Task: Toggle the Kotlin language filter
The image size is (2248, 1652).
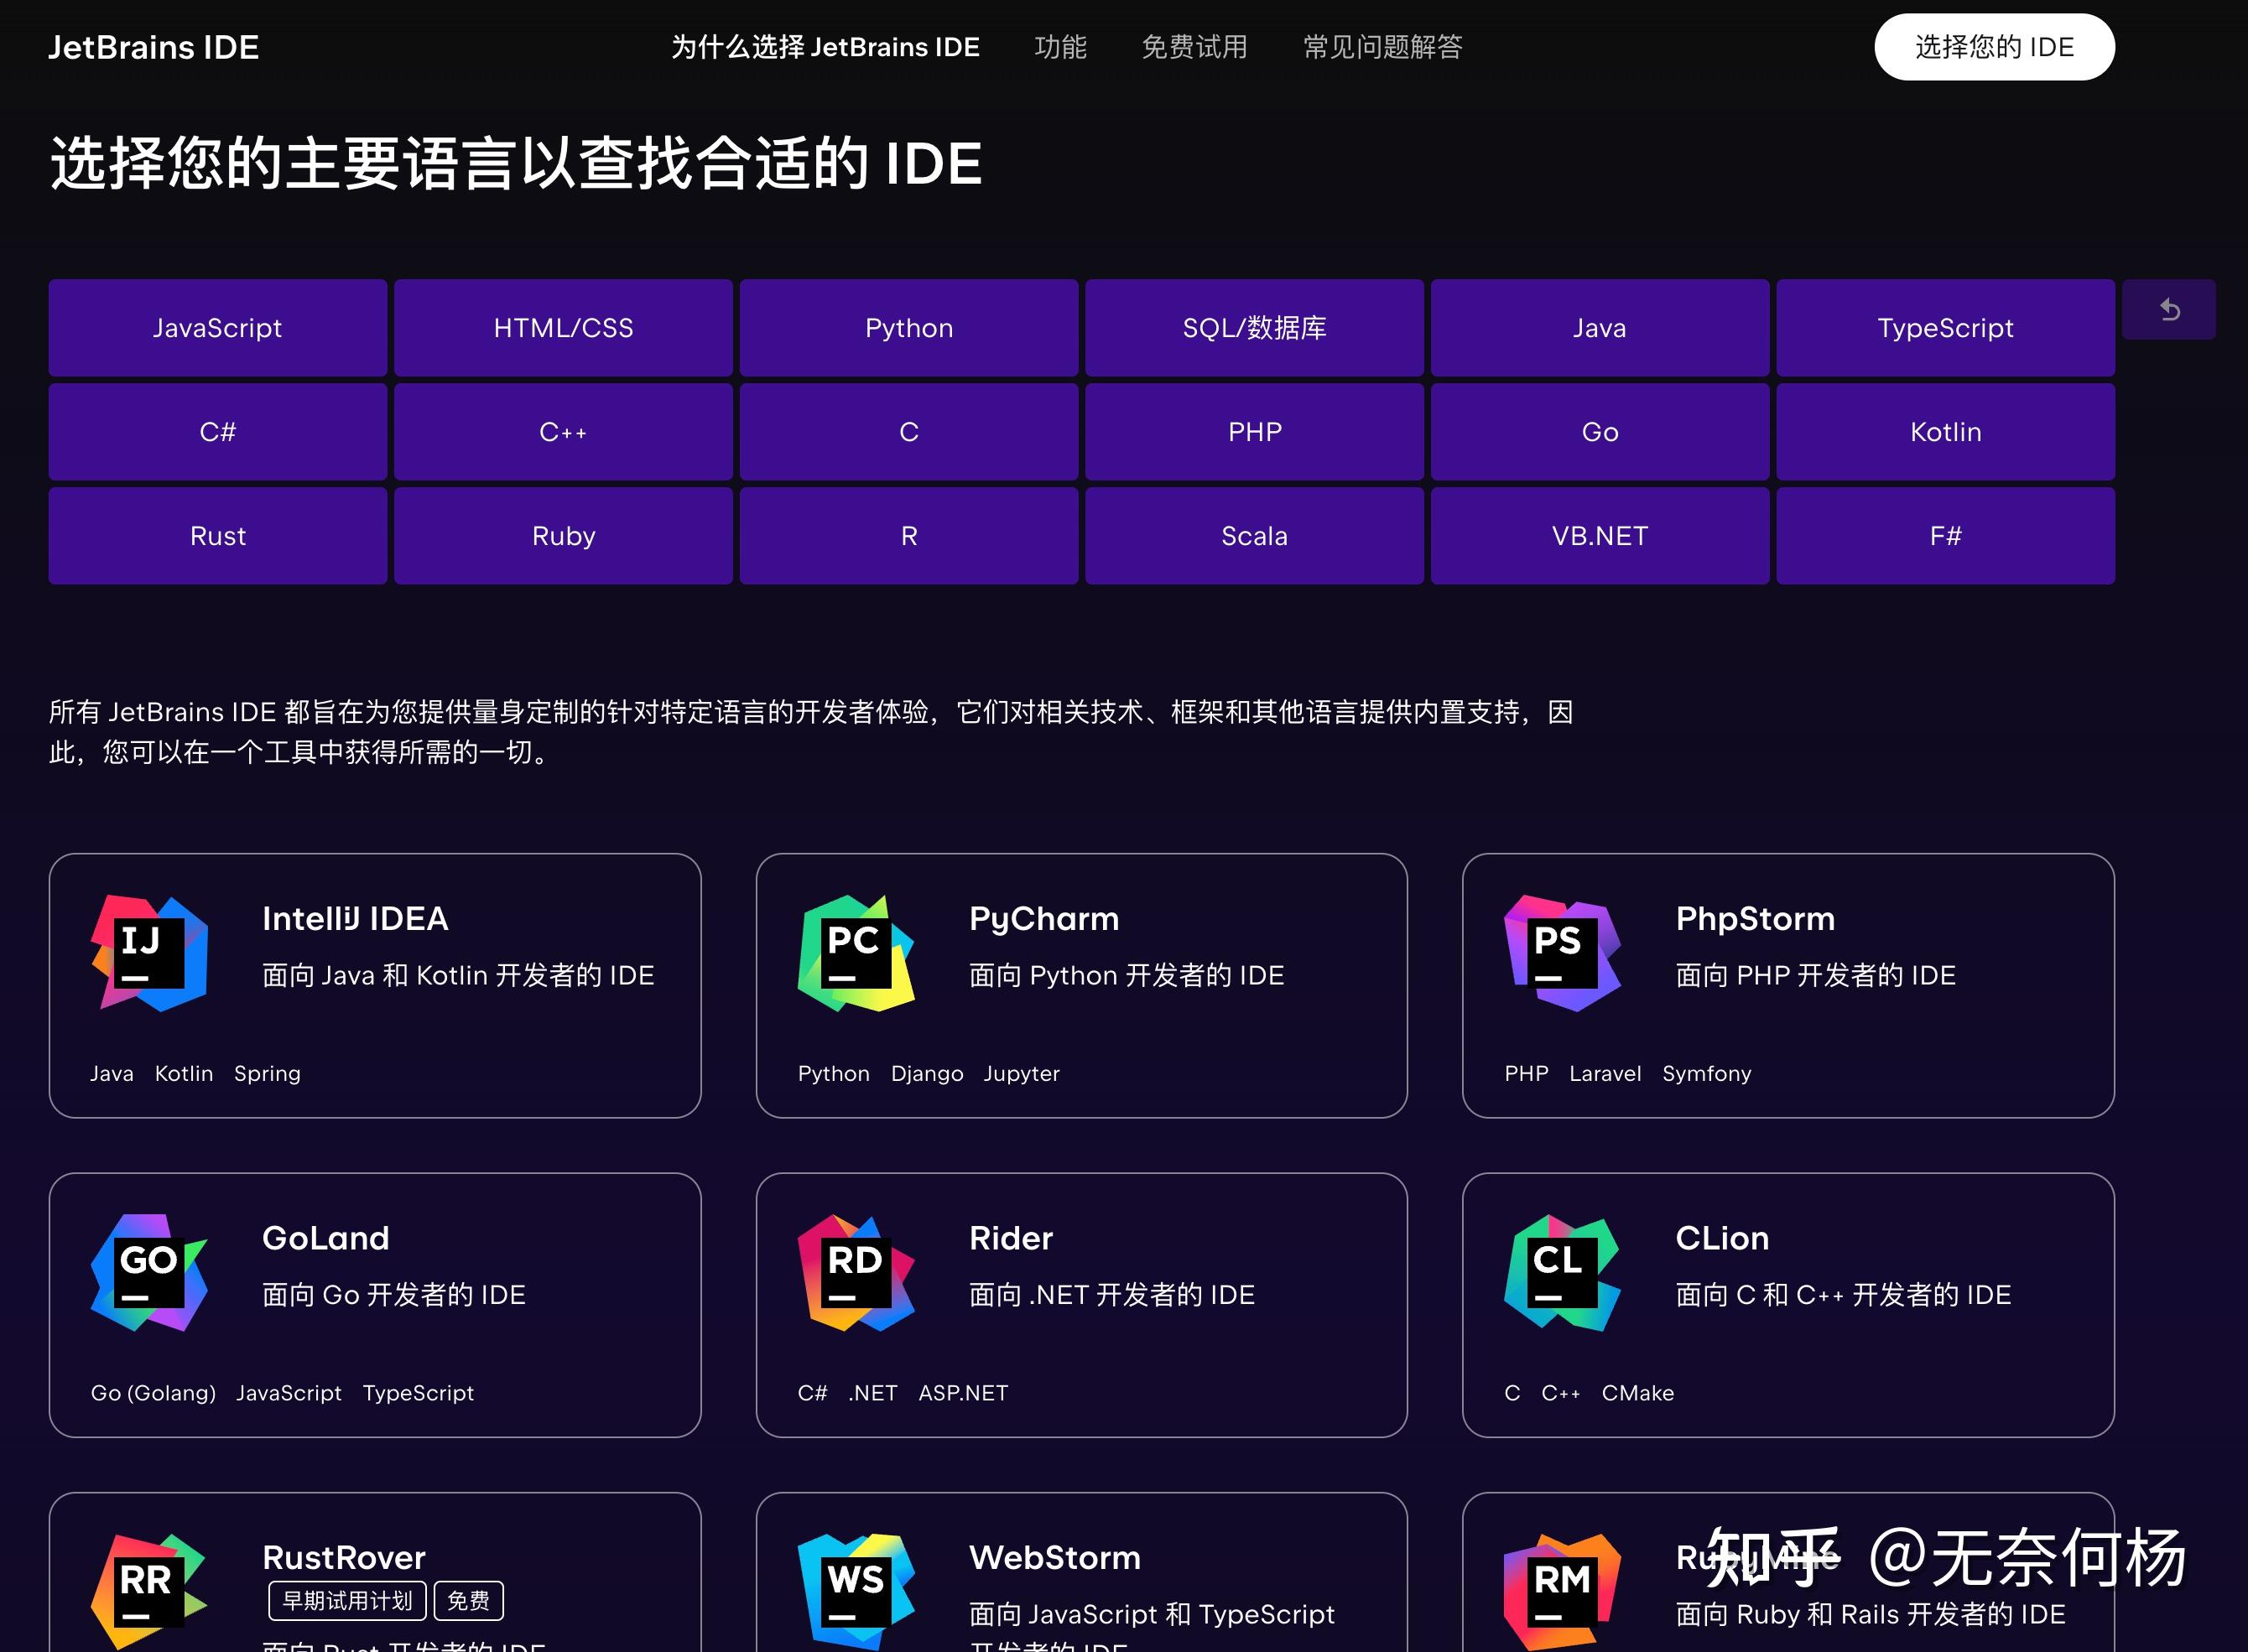Action: click(1944, 431)
